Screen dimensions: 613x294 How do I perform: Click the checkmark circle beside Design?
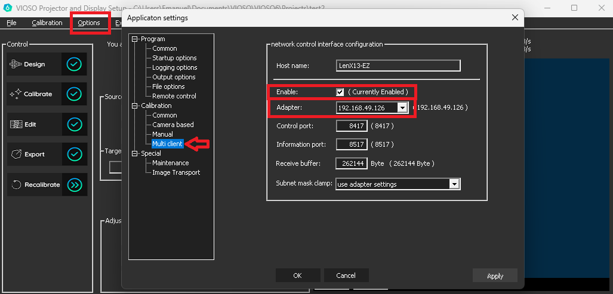pyautogui.click(x=74, y=64)
